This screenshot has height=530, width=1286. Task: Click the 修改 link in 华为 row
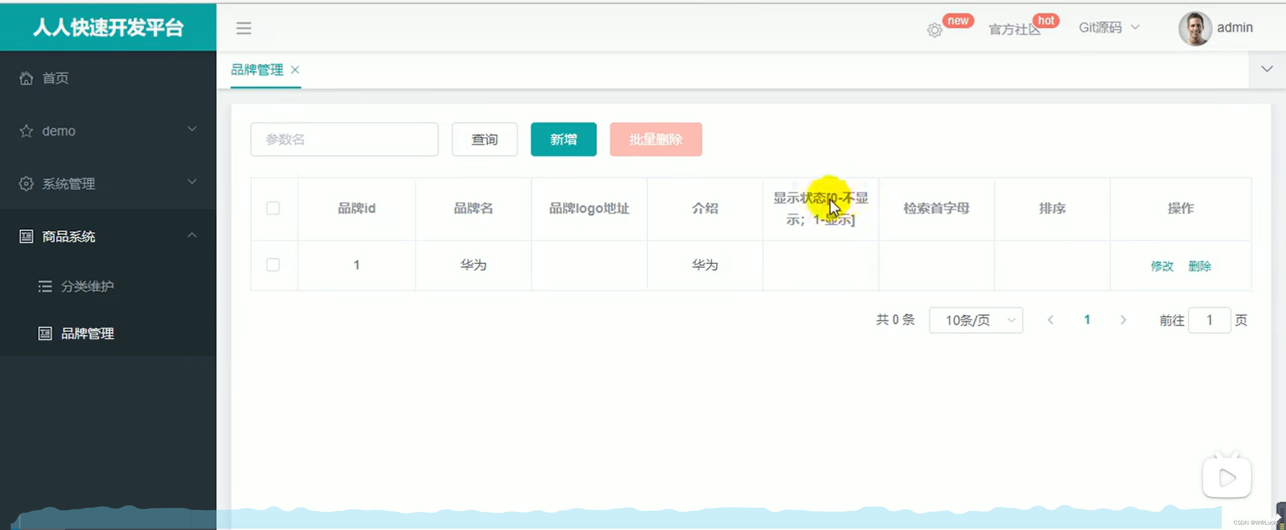tap(1162, 266)
